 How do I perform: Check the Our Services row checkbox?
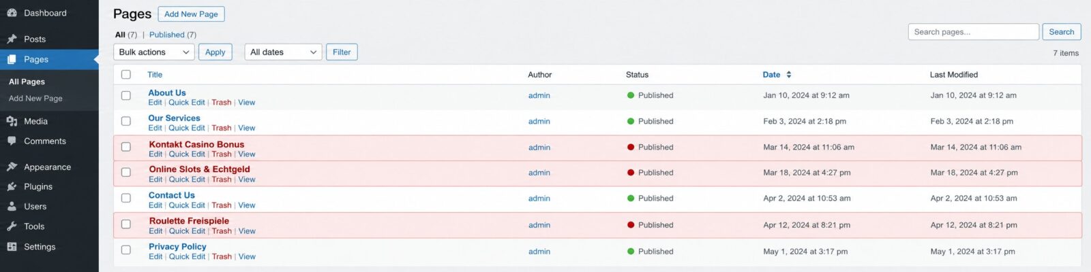[x=126, y=121]
